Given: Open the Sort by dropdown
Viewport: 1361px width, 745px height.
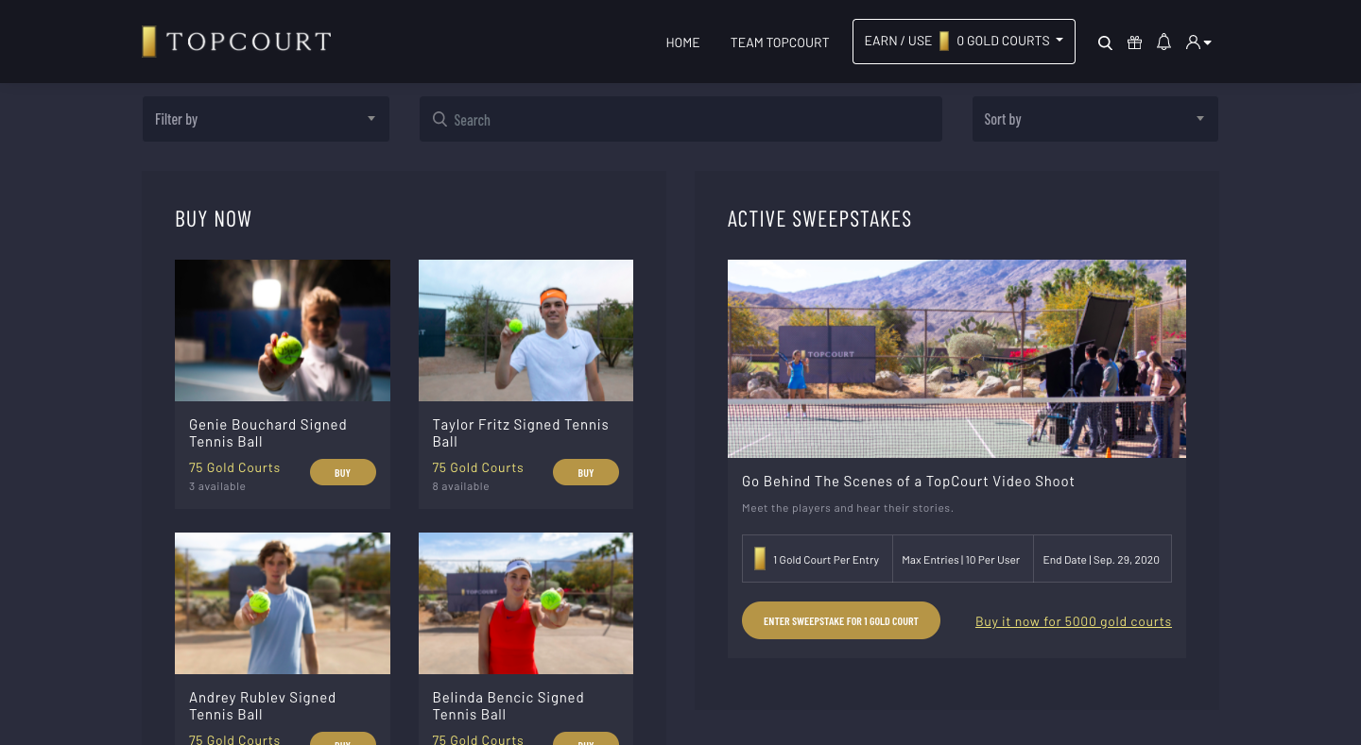Looking at the screenshot, I should pos(1094,119).
